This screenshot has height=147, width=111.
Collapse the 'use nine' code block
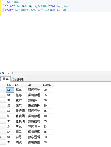(x=3, y=2)
